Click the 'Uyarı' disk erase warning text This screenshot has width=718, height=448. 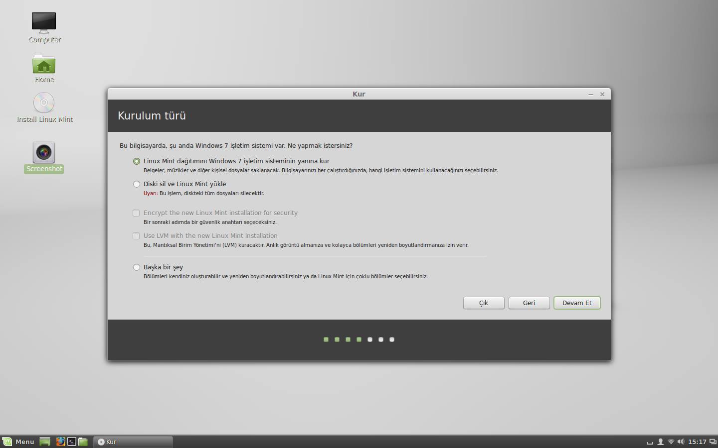coord(204,193)
